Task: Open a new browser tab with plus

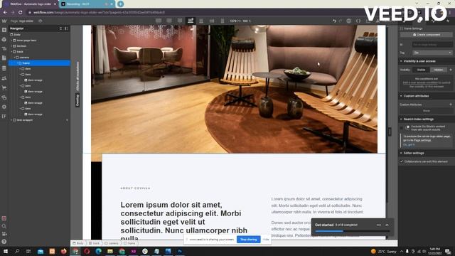Action: tap(120, 4)
